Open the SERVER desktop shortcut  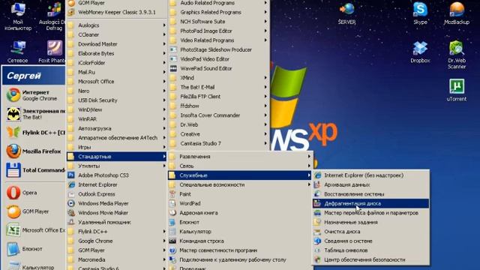346,13
